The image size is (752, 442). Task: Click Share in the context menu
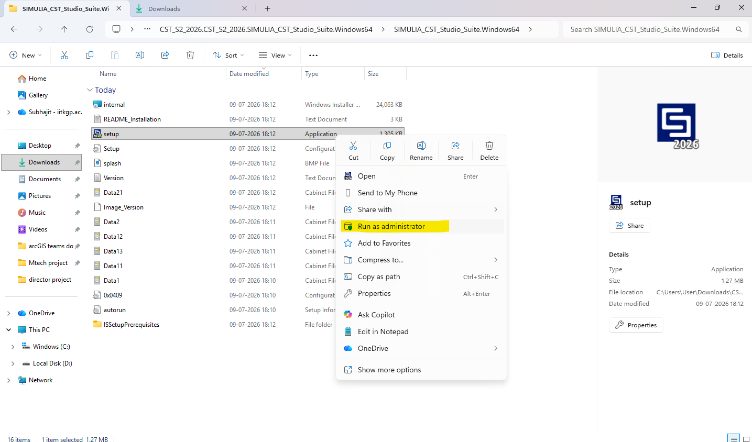pyautogui.click(x=455, y=150)
